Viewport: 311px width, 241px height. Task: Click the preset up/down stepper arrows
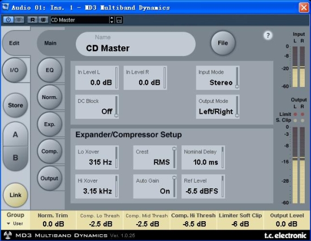coord(111,20)
